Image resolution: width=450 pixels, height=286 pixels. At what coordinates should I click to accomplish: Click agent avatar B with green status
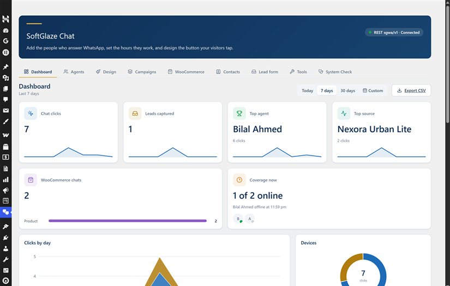[x=238, y=218]
